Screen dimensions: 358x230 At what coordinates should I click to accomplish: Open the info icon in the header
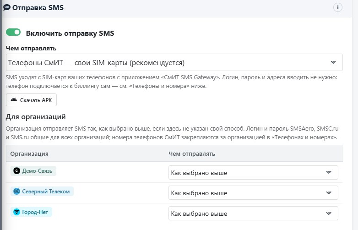pos(338,7)
